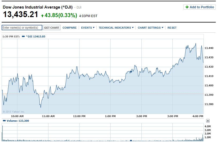
Task: Click the green plus Add to Portfolio icon
Action: click(x=187, y=7)
